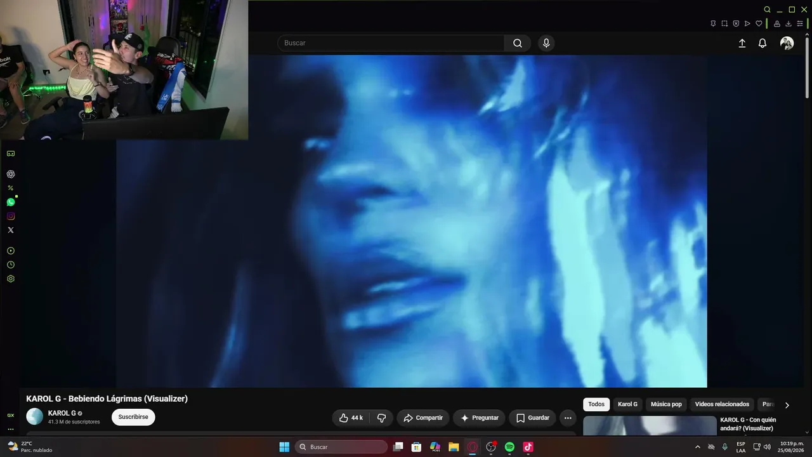Open File Explorer from the taskbar
This screenshot has height=457, width=812.
point(454,447)
